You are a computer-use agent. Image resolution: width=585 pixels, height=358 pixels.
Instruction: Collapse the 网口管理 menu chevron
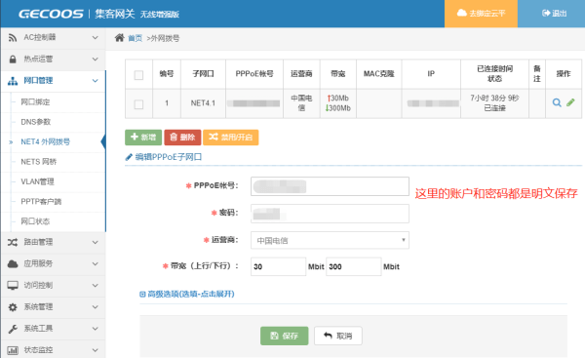pyautogui.click(x=96, y=81)
